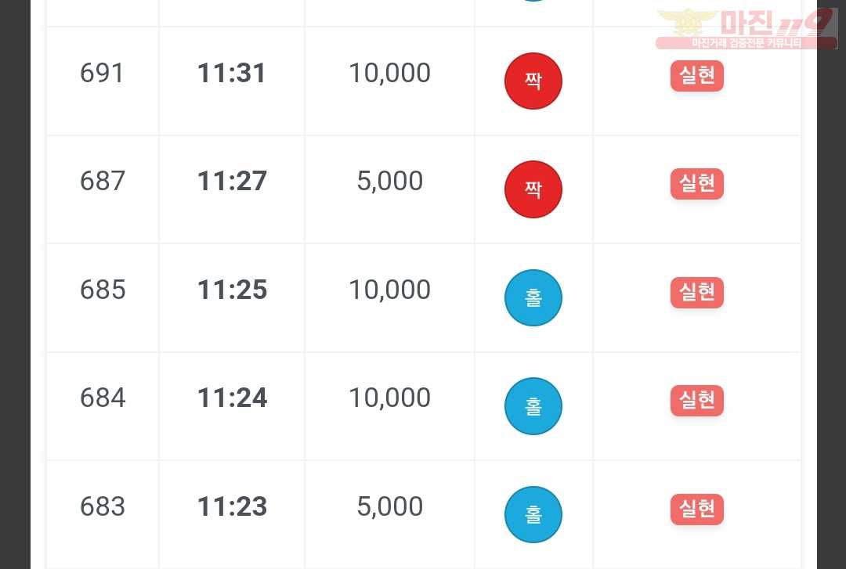Click the 실현 badge in row 684

point(696,401)
